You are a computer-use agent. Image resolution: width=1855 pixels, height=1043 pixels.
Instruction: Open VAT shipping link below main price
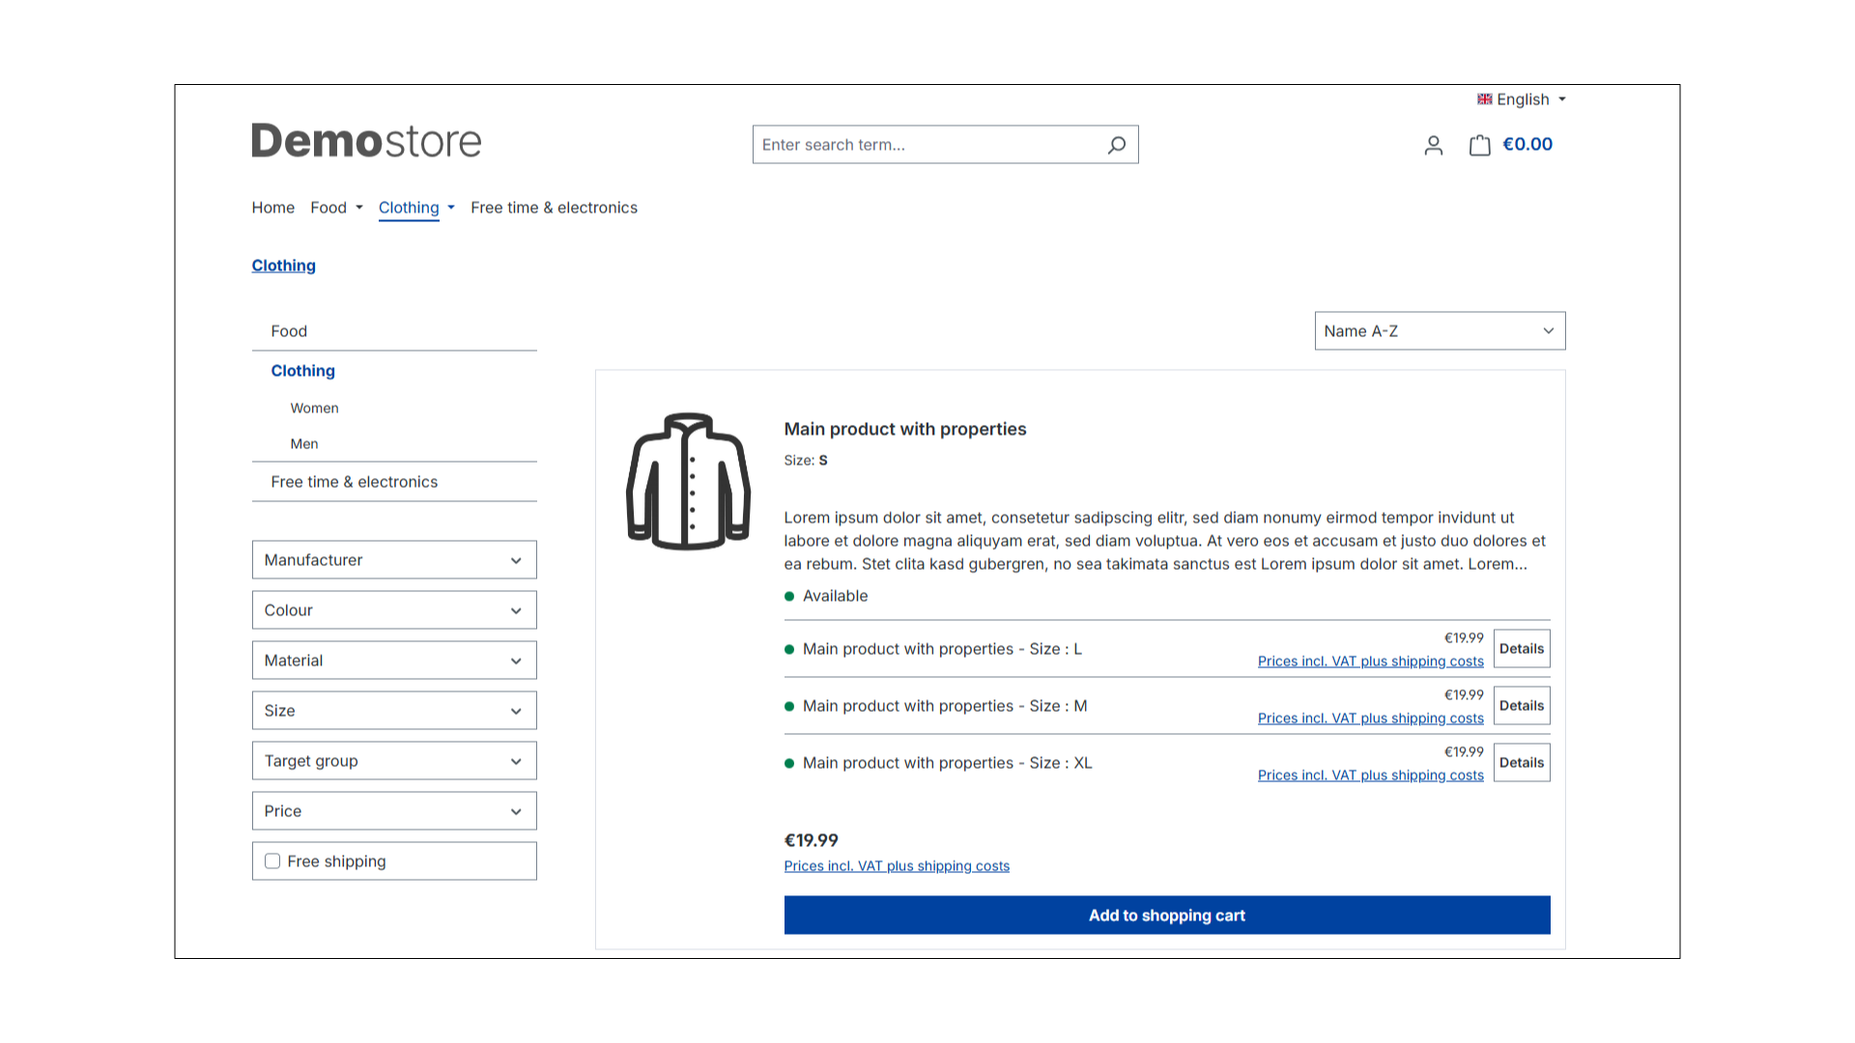point(897,866)
